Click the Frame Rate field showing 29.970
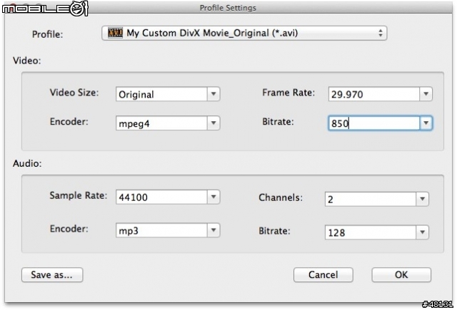 click(373, 94)
